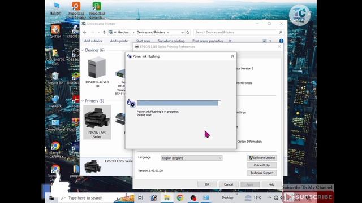The width and height of the screenshot is (362, 203).
Task: Open the weather widget showing 19°C
Action: coord(253,197)
